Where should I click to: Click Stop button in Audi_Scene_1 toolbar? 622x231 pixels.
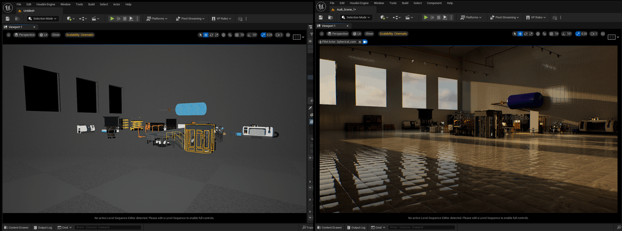pyautogui.click(x=439, y=17)
